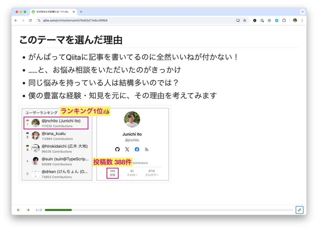This screenshot has height=230, width=318.
Task: Click '117530 Contributions' text
Action: pos(57,126)
